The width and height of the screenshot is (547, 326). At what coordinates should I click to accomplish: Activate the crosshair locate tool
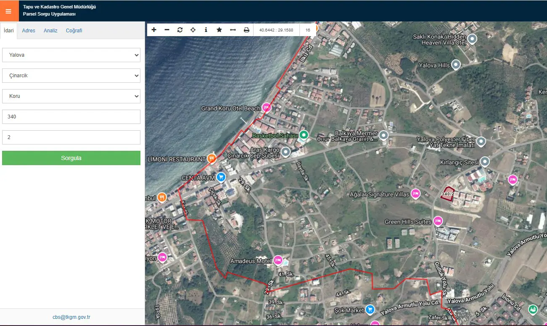point(193,30)
